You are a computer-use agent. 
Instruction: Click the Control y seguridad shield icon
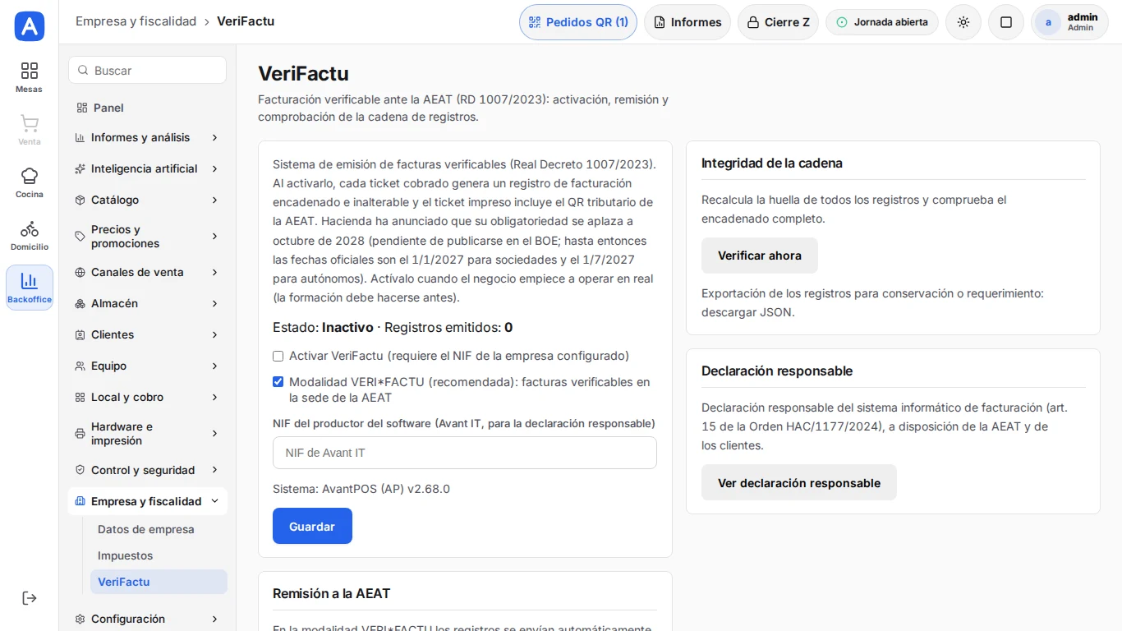pyautogui.click(x=80, y=471)
